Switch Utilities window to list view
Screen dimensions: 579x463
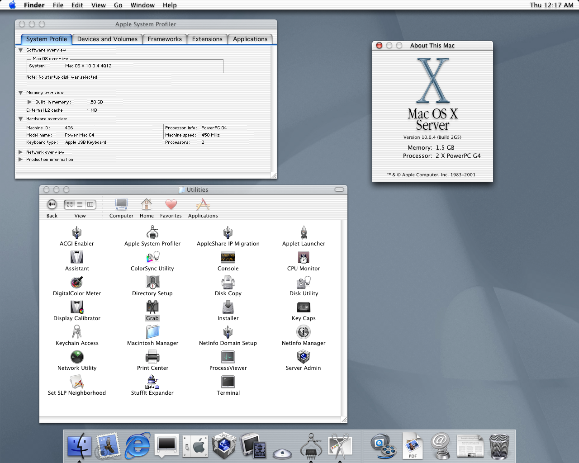click(80, 204)
